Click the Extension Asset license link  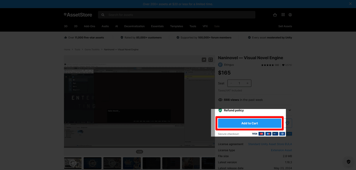(282, 150)
